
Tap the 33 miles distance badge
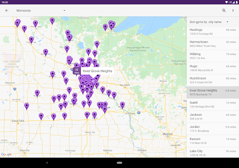(x=77, y=71)
